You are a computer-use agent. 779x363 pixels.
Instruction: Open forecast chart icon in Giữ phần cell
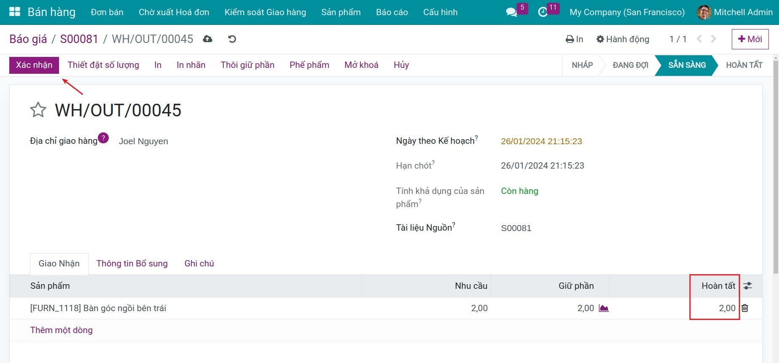[604, 308]
